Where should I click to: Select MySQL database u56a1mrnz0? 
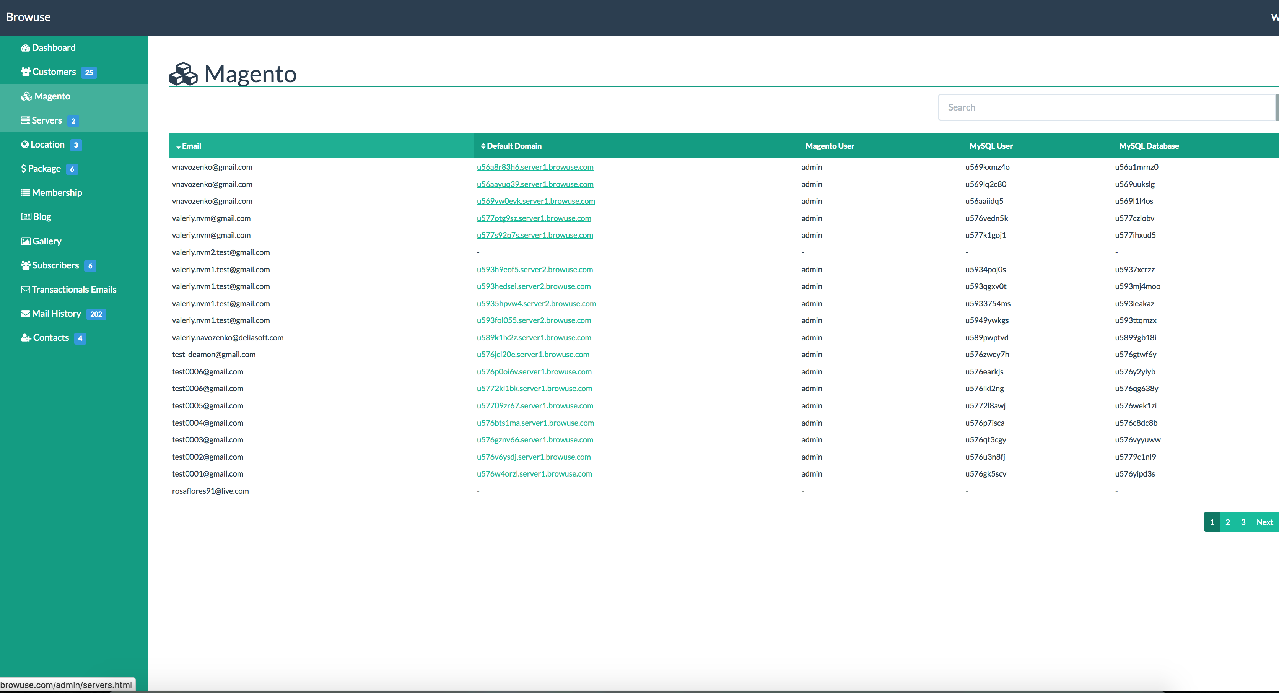[1136, 167]
